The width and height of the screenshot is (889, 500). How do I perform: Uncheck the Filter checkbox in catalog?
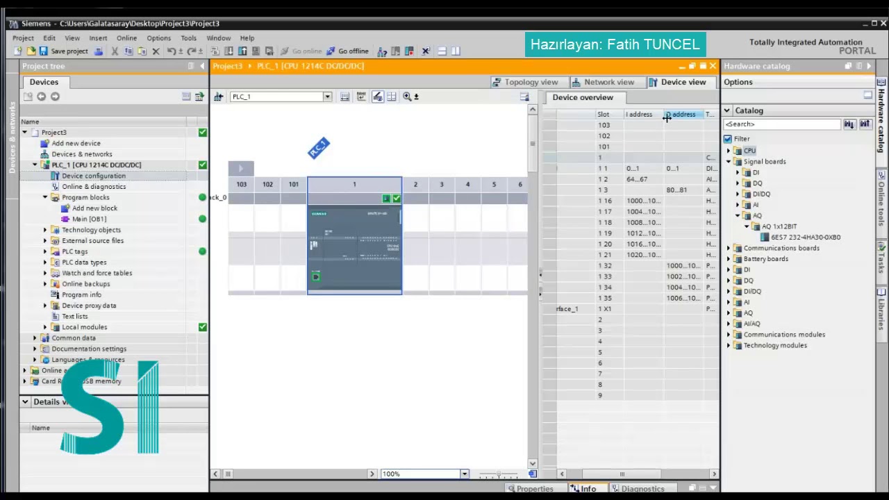727,139
